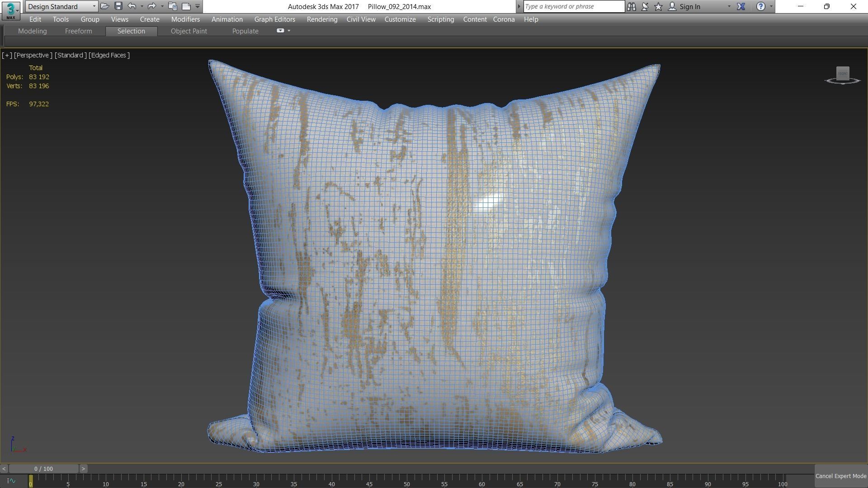This screenshot has height=488, width=868.
Task: Open the Create menu
Action: [150, 19]
